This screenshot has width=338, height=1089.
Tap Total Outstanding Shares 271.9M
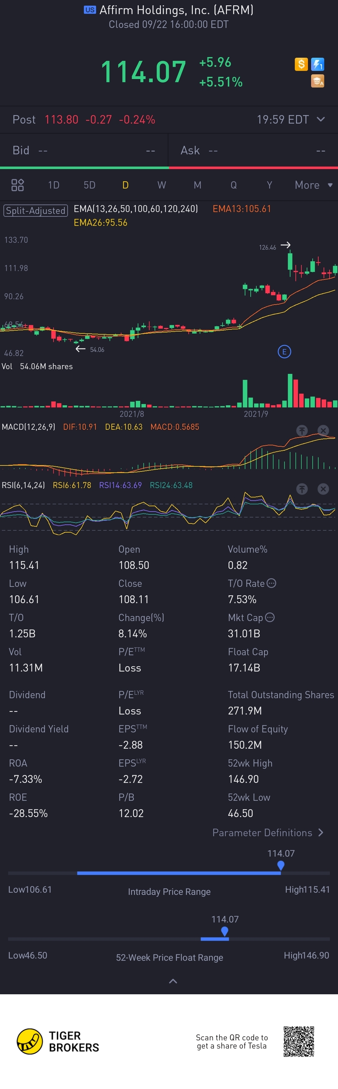pos(245,711)
